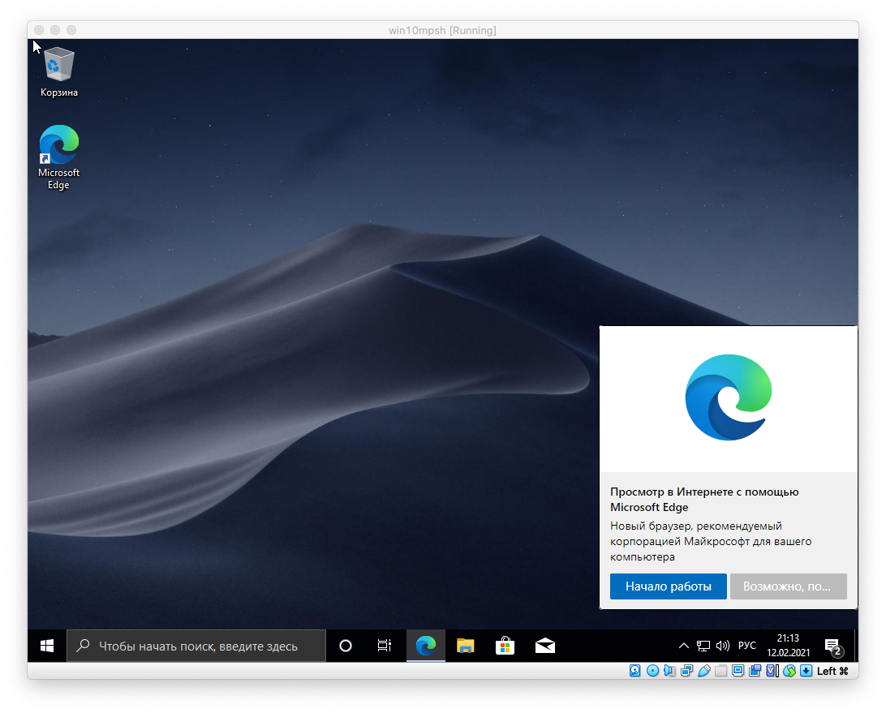The image size is (886, 713).
Task: Launch Microsoft Edge from the taskbar
Action: (x=425, y=646)
